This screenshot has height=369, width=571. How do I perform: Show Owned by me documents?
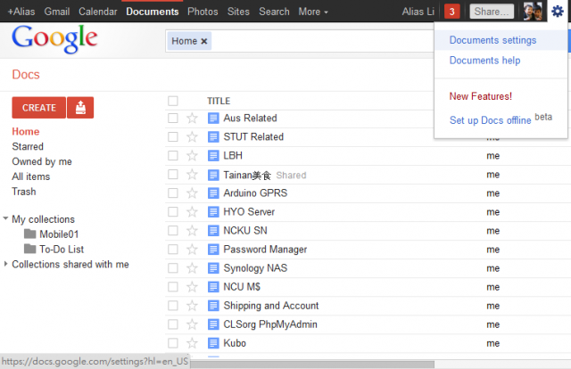[x=42, y=161]
